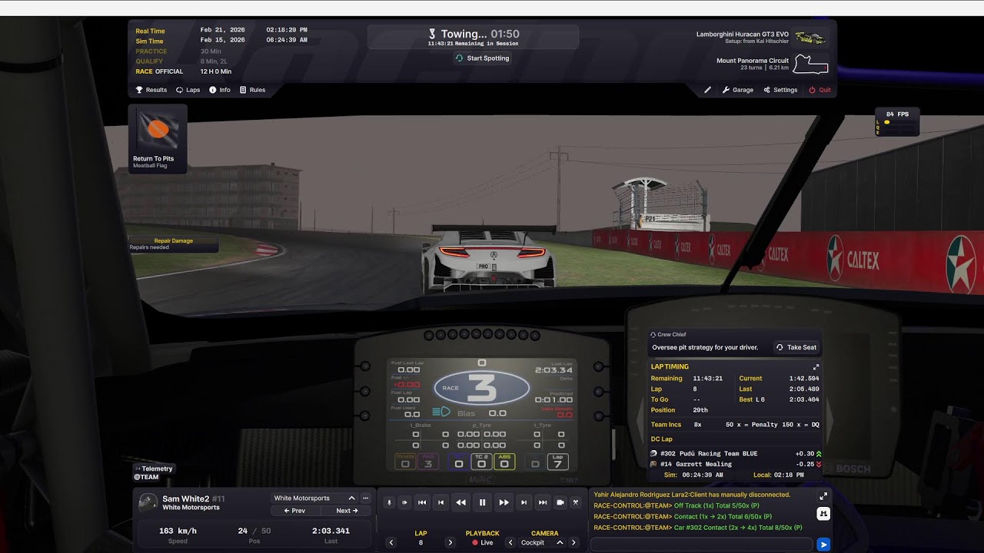Image resolution: width=984 pixels, height=553 pixels.
Task: Open the Rules tab
Action: click(x=252, y=90)
